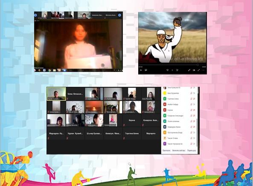This screenshot has width=253, height=186.
Task: Click the right arrow in the Zoom thumbnail strip
Action: [x=119, y=15]
